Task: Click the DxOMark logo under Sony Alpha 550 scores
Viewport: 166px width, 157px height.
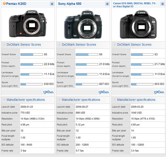Action: [104, 92]
